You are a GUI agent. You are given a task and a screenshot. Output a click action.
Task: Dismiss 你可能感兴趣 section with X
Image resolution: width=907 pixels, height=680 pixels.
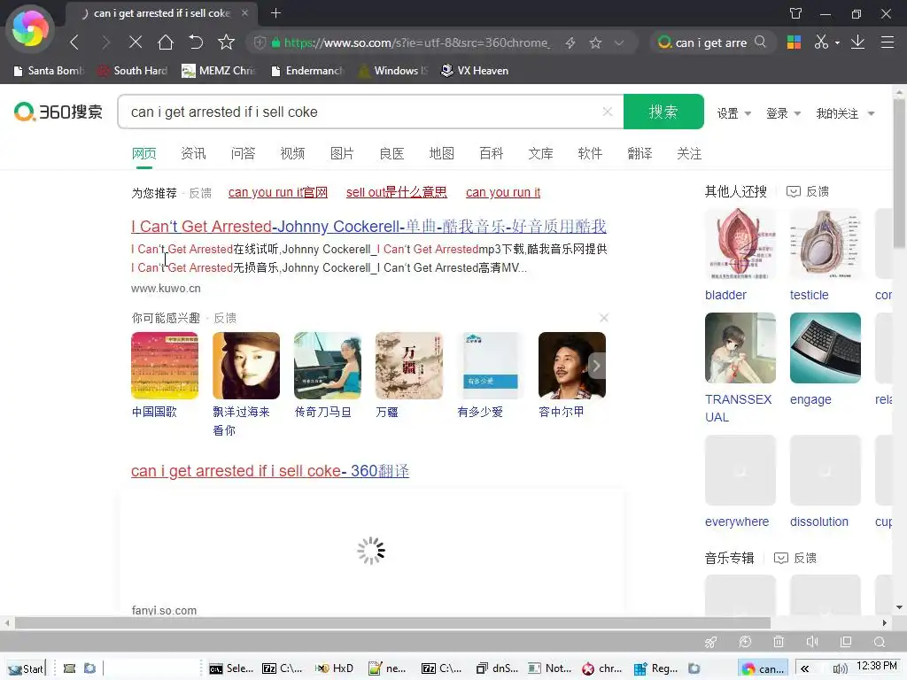[x=604, y=318]
